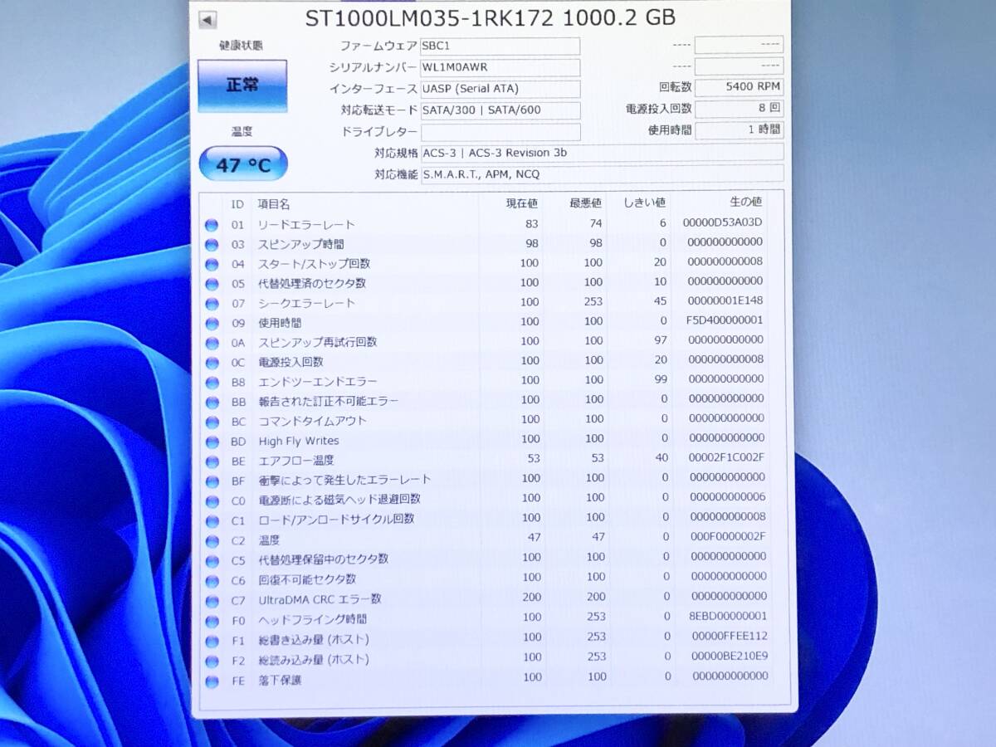Click the status icon for ID 09 使用時間 row
996x747 pixels.
pos(211,324)
